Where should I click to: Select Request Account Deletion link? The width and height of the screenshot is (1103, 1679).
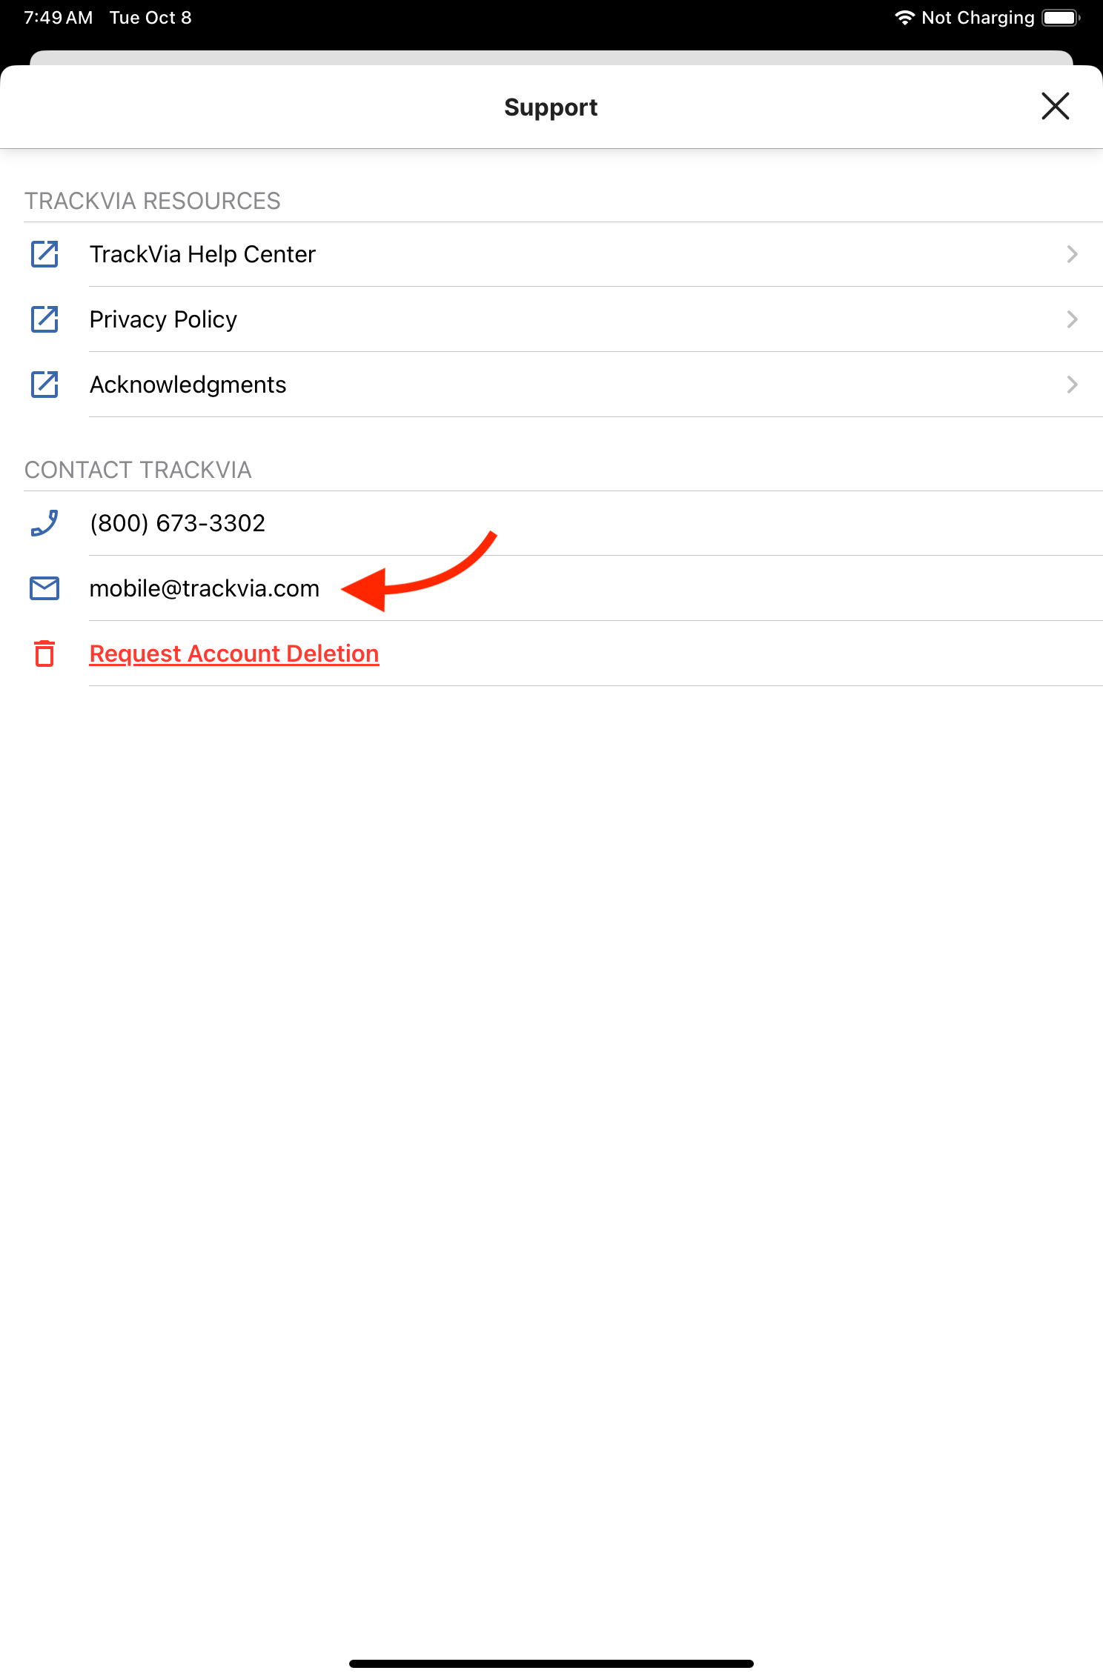click(x=234, y=654)
